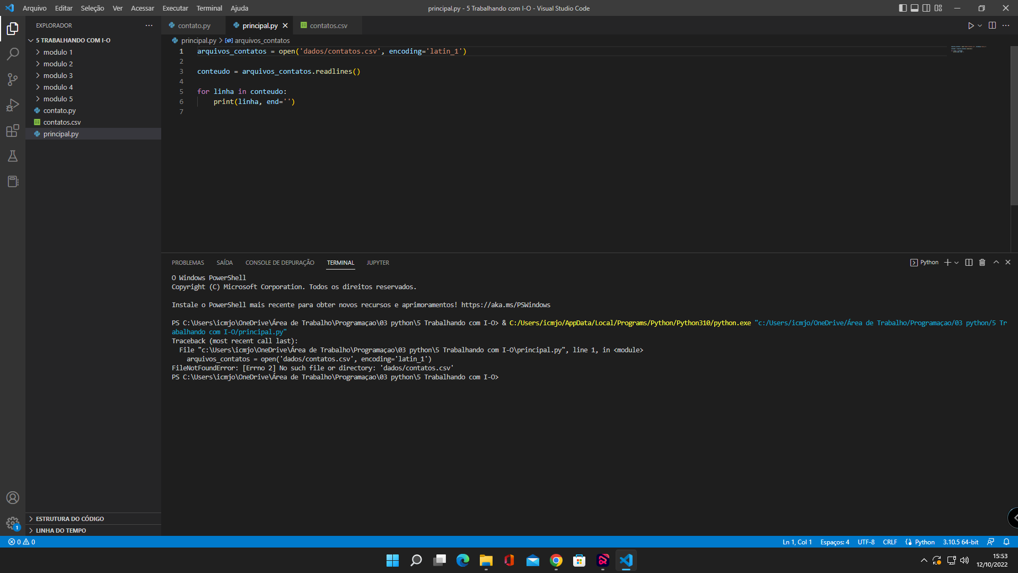Open the Accounts icon
The image size is (1018, 573).
tap(13, 498)
